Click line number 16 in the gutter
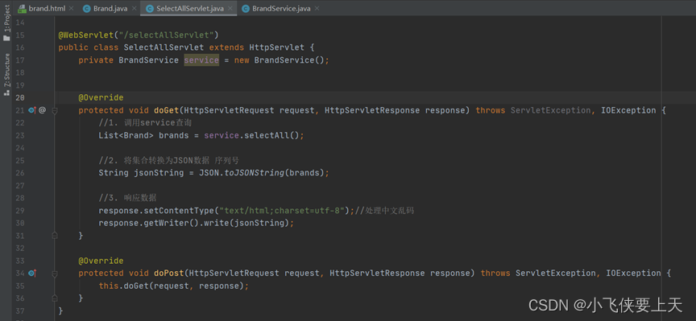 pos(20,47)
